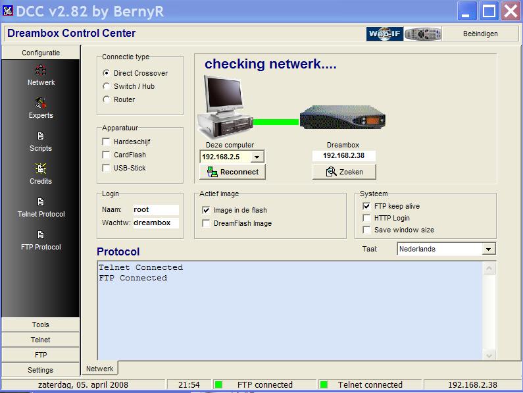Open the Tools sidebar section
523x393 pixels.
(x=41, y=325)
